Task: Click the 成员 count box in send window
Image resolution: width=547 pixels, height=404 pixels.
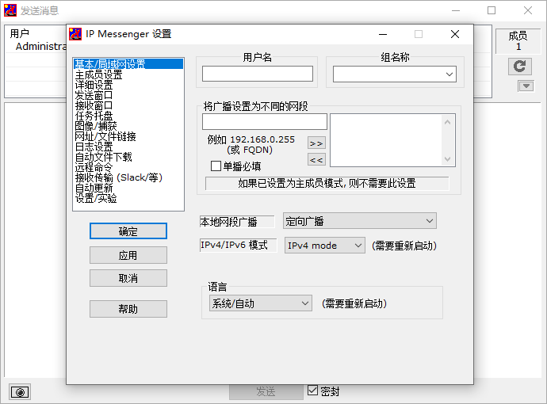Action: [x=518, y=41]
